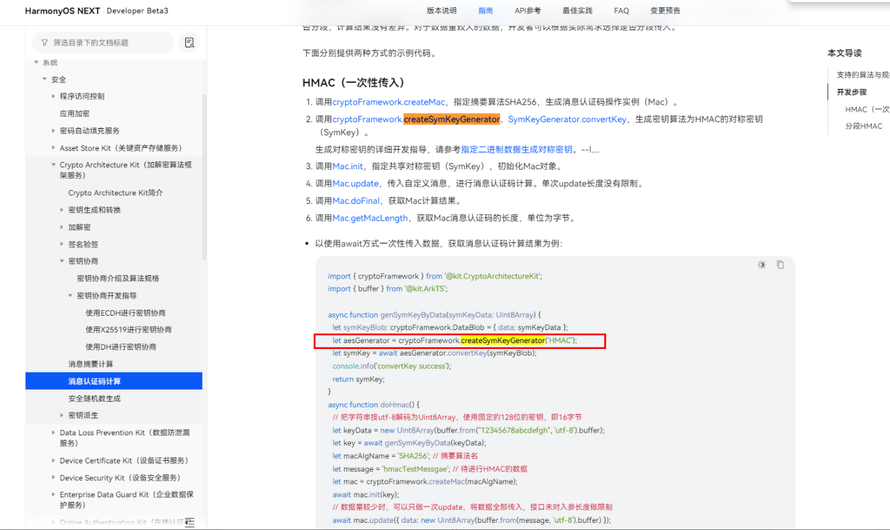Select 密钥协商介绍及算法规格 item
This screenshot has width=890, height=530.
118,278
